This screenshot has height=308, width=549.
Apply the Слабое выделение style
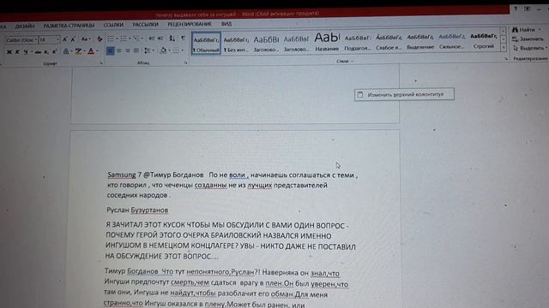389,42
